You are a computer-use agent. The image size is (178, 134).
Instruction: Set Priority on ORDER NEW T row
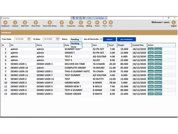pyautogui.click(x=158, y=86)
